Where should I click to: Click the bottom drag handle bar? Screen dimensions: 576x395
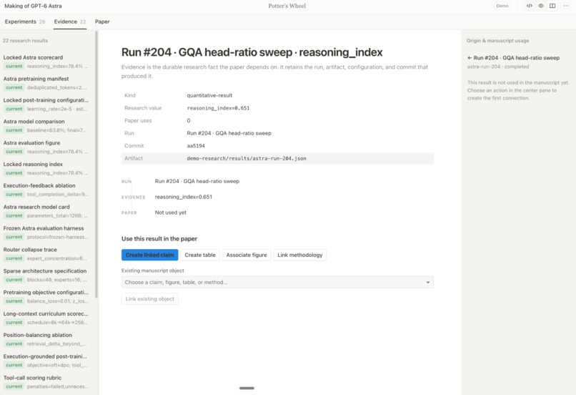coord(247,388)
